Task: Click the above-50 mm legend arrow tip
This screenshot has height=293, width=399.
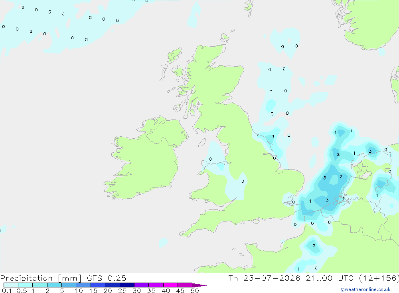Action: point(199,285)
